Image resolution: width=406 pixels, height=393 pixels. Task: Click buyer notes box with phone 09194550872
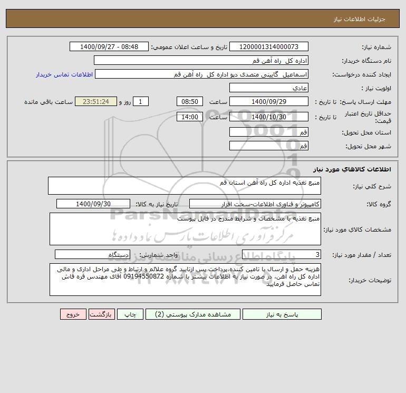point(185,280)
